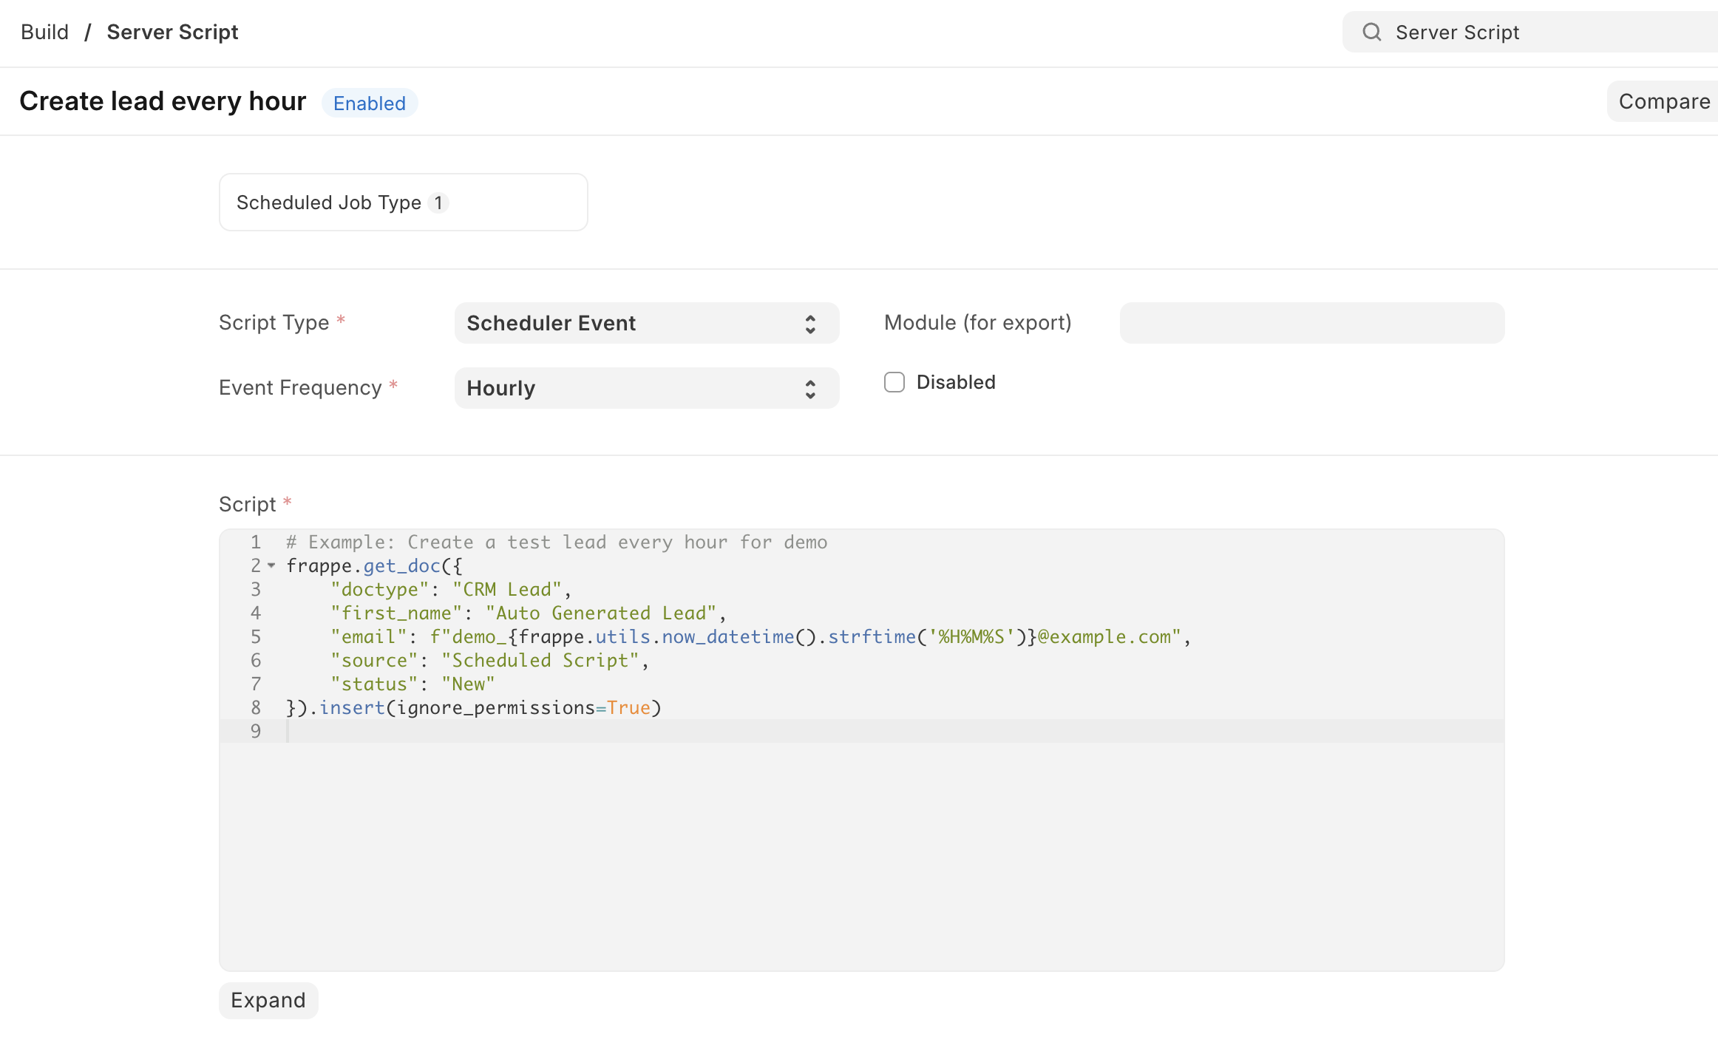Screen dimensions: 1718x1051
Task: Focus the Module (for export) field
Action: tap(1311, 323)
